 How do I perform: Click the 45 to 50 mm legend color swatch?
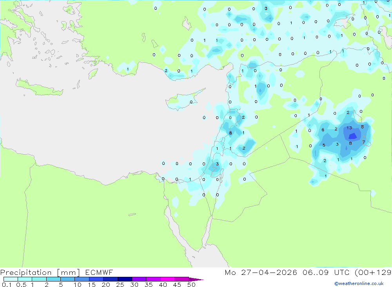(x=181, y=279)
